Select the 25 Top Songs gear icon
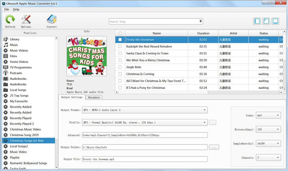This screenshot has width=288, height=171. point(6,96)
